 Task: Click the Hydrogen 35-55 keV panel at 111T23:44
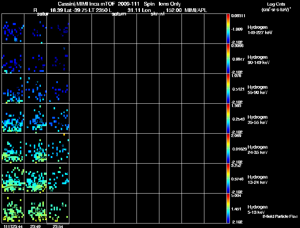[13, 119]
